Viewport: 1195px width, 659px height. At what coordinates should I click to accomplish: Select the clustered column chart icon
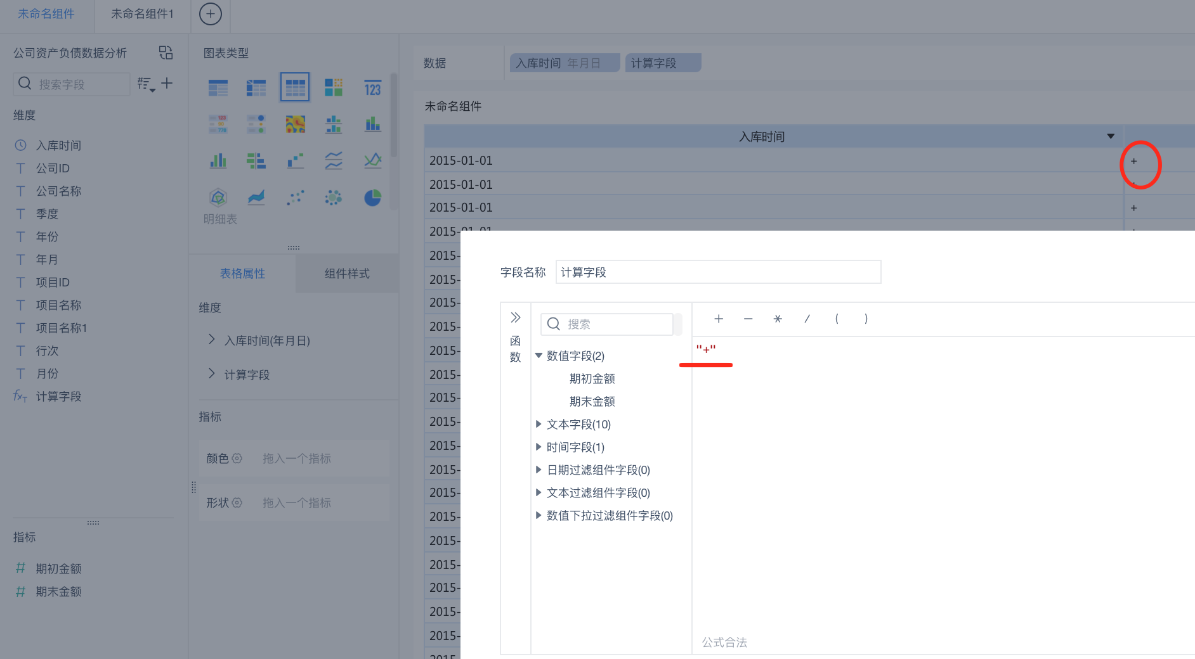(x=218, y=161)
